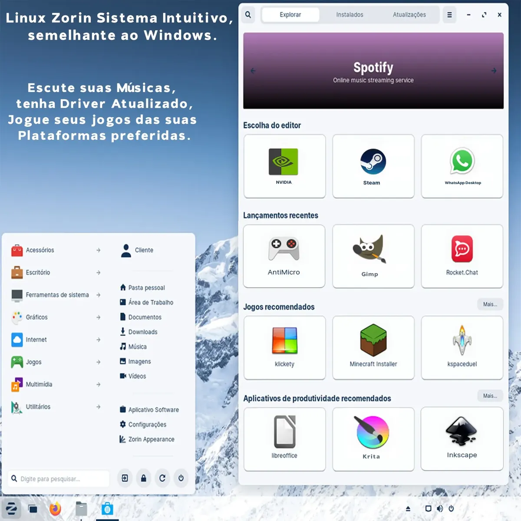
Task: Open Documentos from the menu
Action: 141,317
